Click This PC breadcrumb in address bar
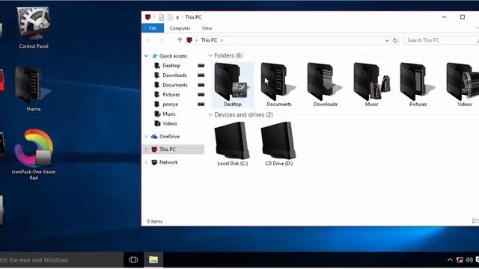This screenshot has width=479, height=269. [209, 40]
